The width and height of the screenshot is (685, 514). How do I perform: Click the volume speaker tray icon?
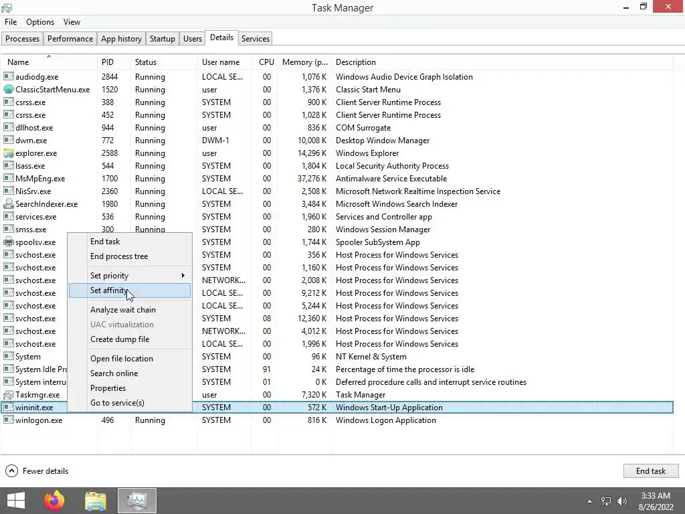621,501
